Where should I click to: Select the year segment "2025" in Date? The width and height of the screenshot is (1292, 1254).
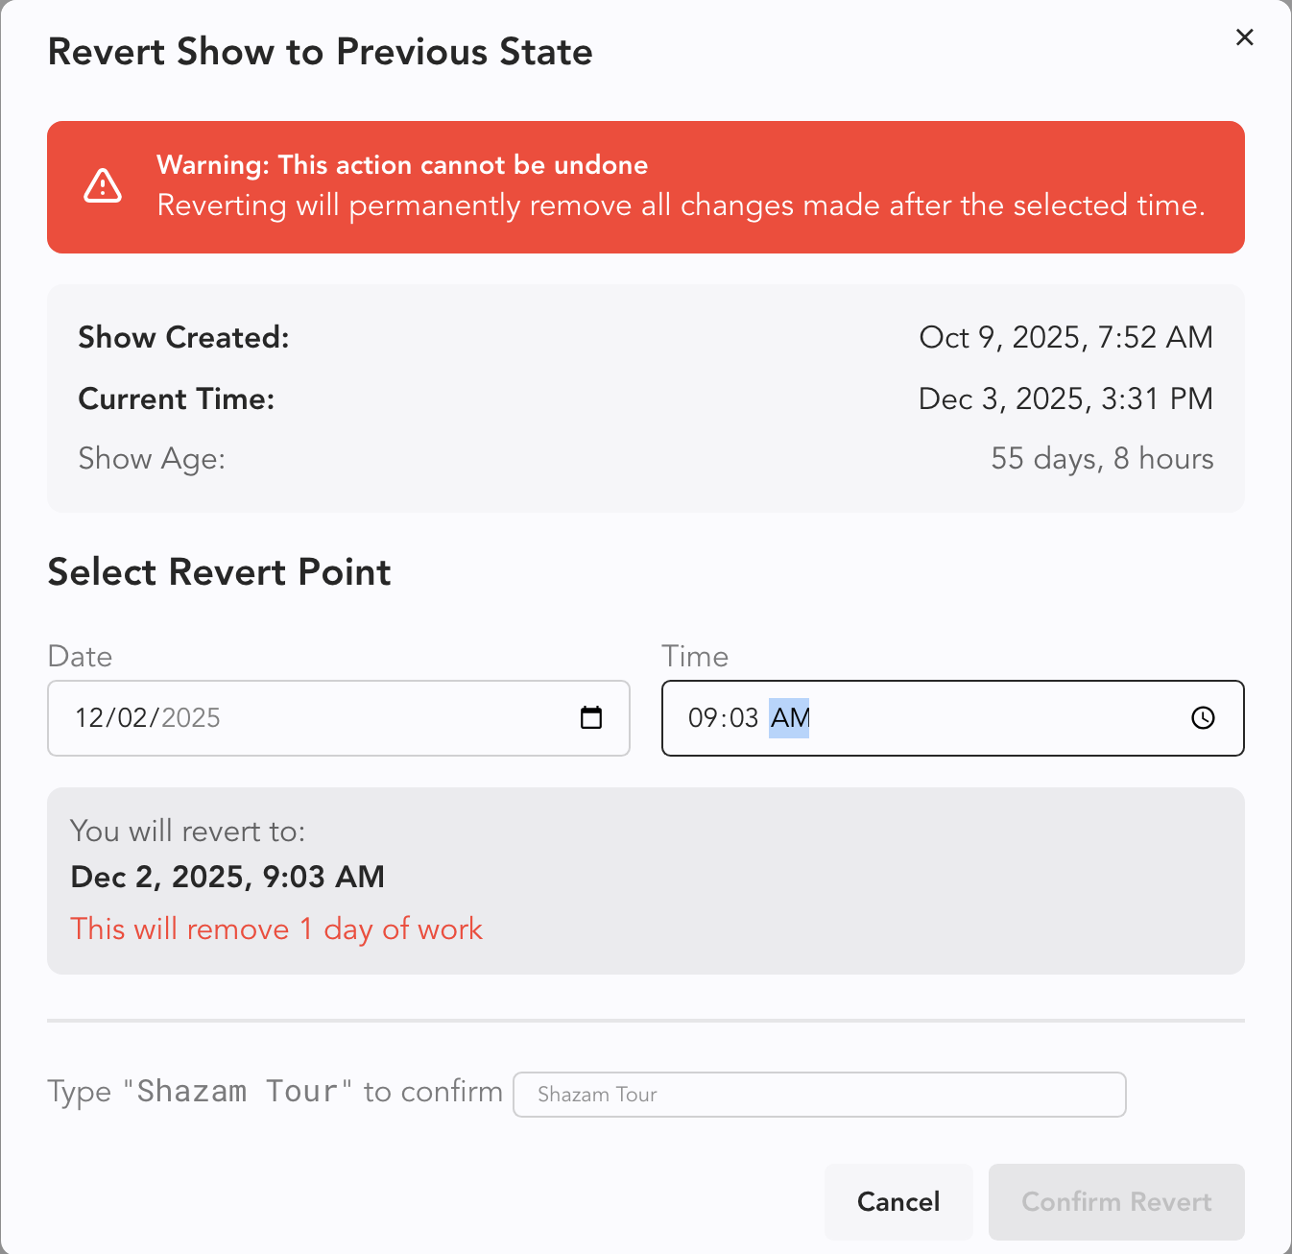191,718
